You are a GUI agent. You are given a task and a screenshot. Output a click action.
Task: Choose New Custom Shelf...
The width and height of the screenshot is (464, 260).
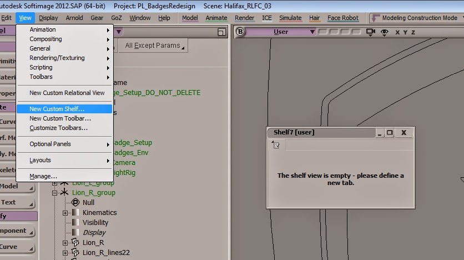click(64, 109)
